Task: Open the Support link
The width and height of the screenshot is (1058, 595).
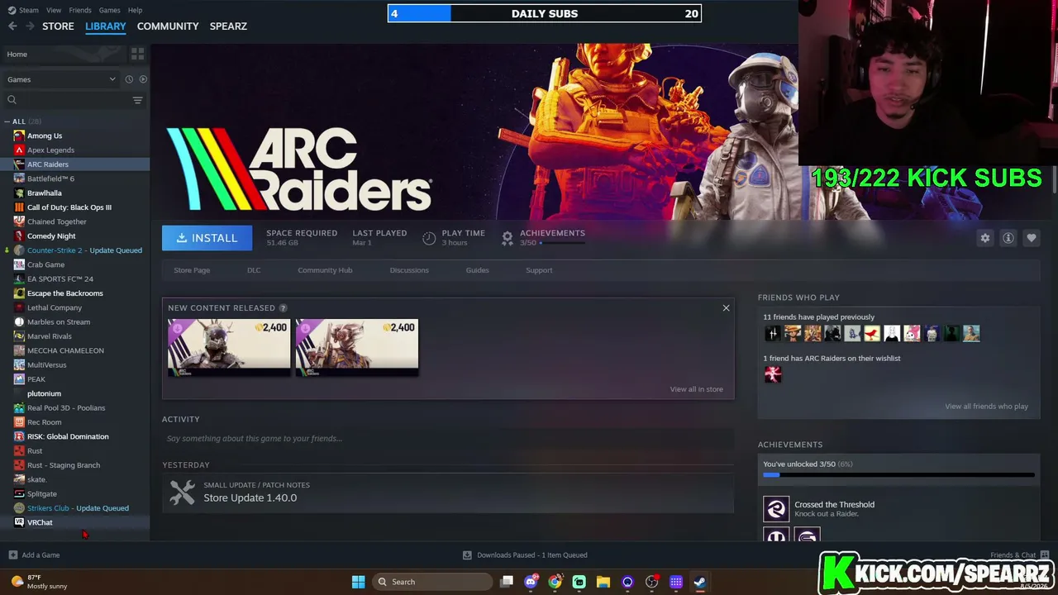Action: click(x=539, y=270)
